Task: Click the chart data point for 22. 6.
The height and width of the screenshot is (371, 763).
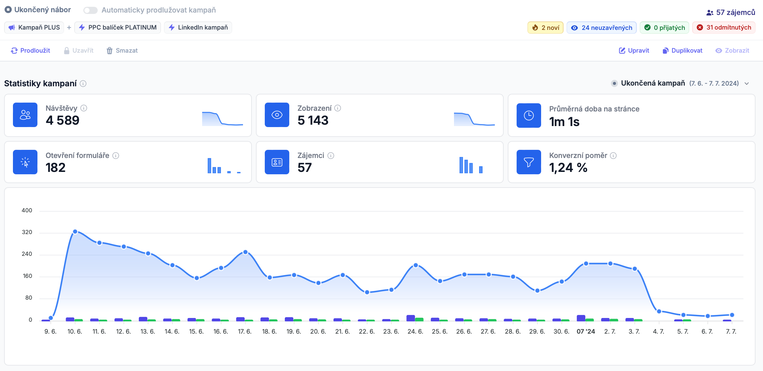Action: (367, 292)
